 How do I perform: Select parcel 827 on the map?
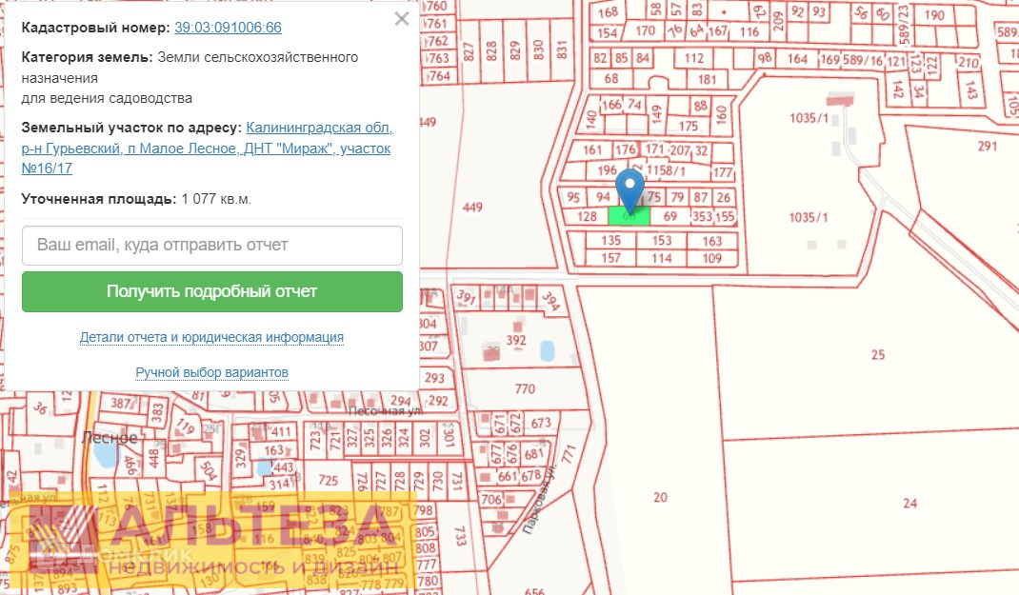coord(469,51)
